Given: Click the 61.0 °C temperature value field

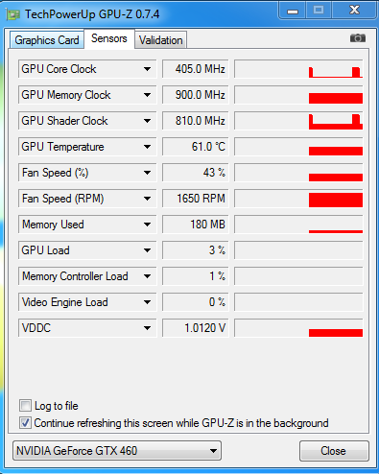Looking at the screenshot, I should pyautogui.click(x=196, y=147).
